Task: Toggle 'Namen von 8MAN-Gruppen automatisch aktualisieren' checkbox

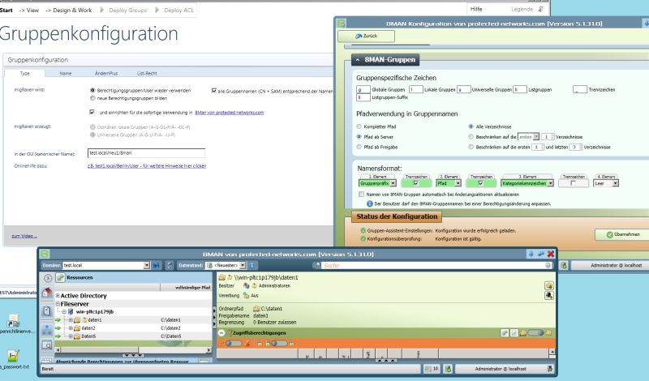Action: click(x=361, y=194)
